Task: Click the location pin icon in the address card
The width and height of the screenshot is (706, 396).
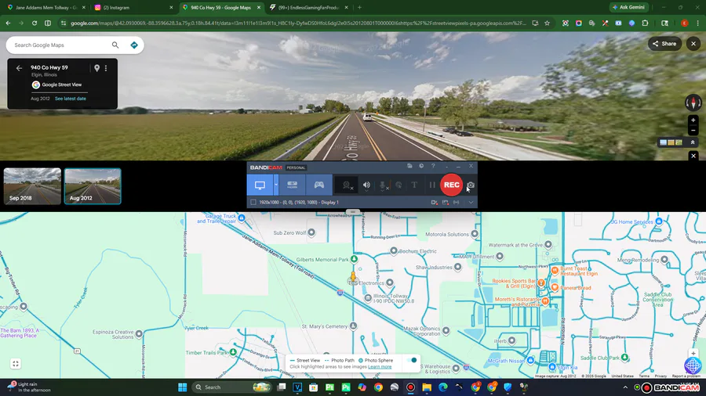Action: click(96, 68)
